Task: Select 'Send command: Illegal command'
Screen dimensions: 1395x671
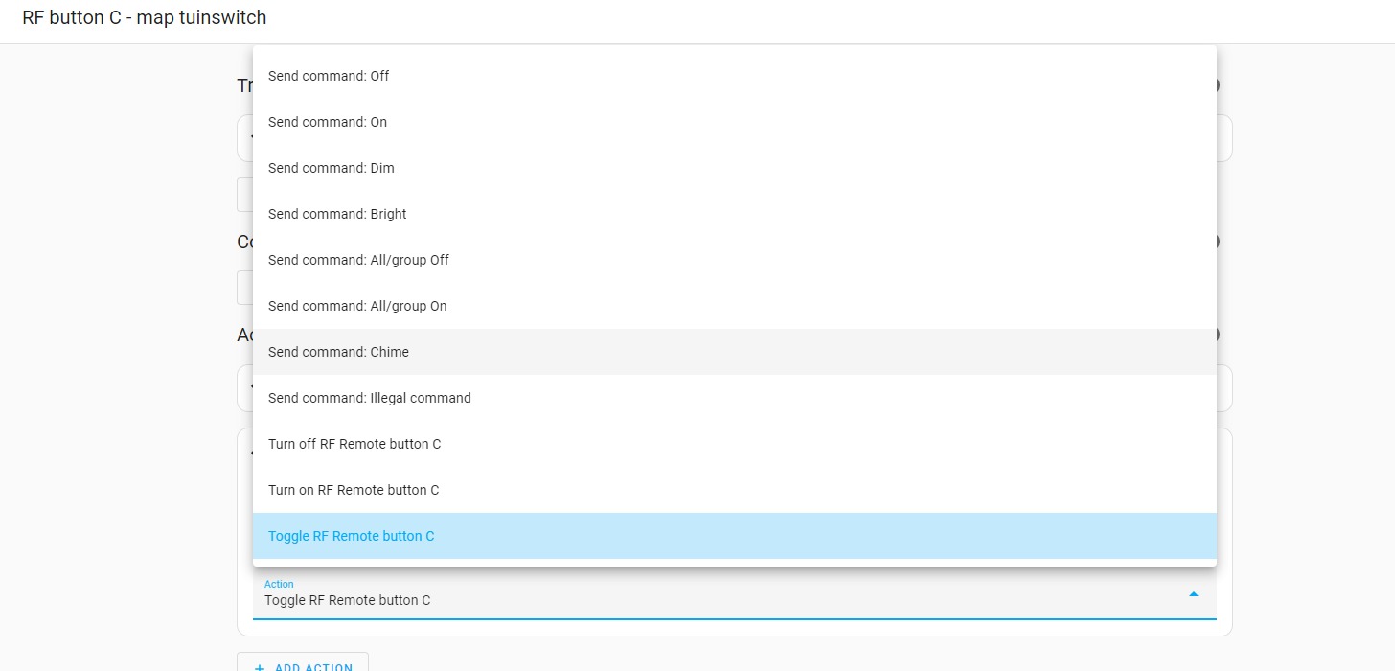Action: tap(370, 398)
